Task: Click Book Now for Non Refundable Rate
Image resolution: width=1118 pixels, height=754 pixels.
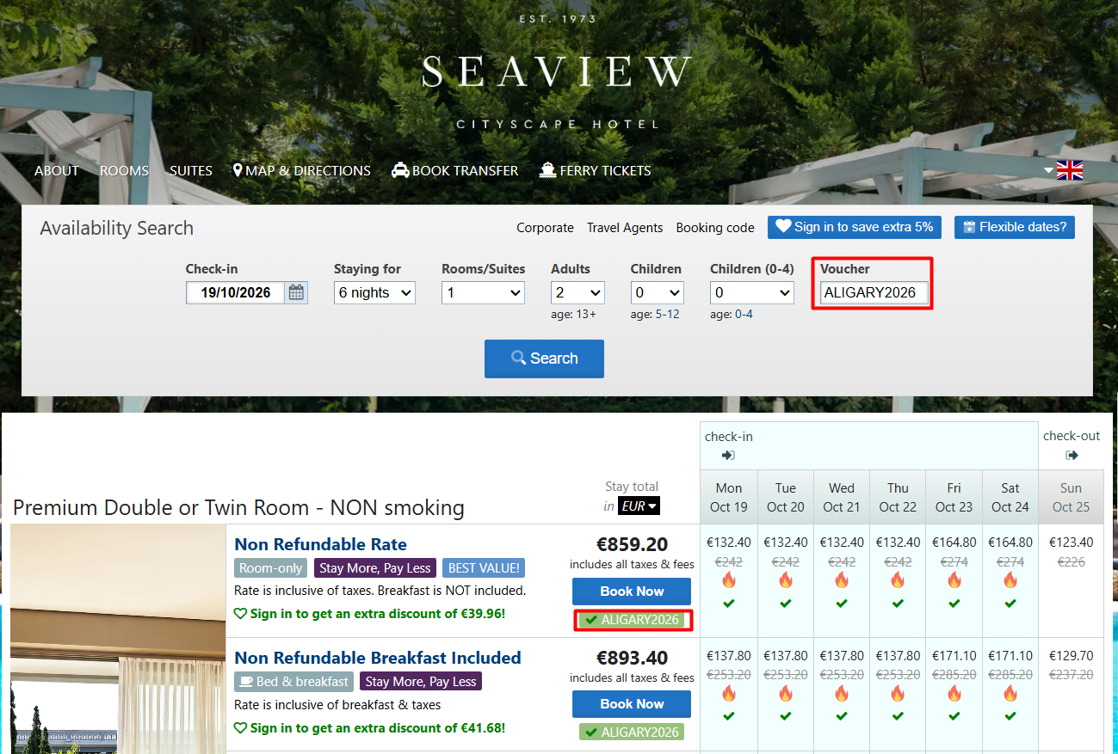Action: (632, 592)
